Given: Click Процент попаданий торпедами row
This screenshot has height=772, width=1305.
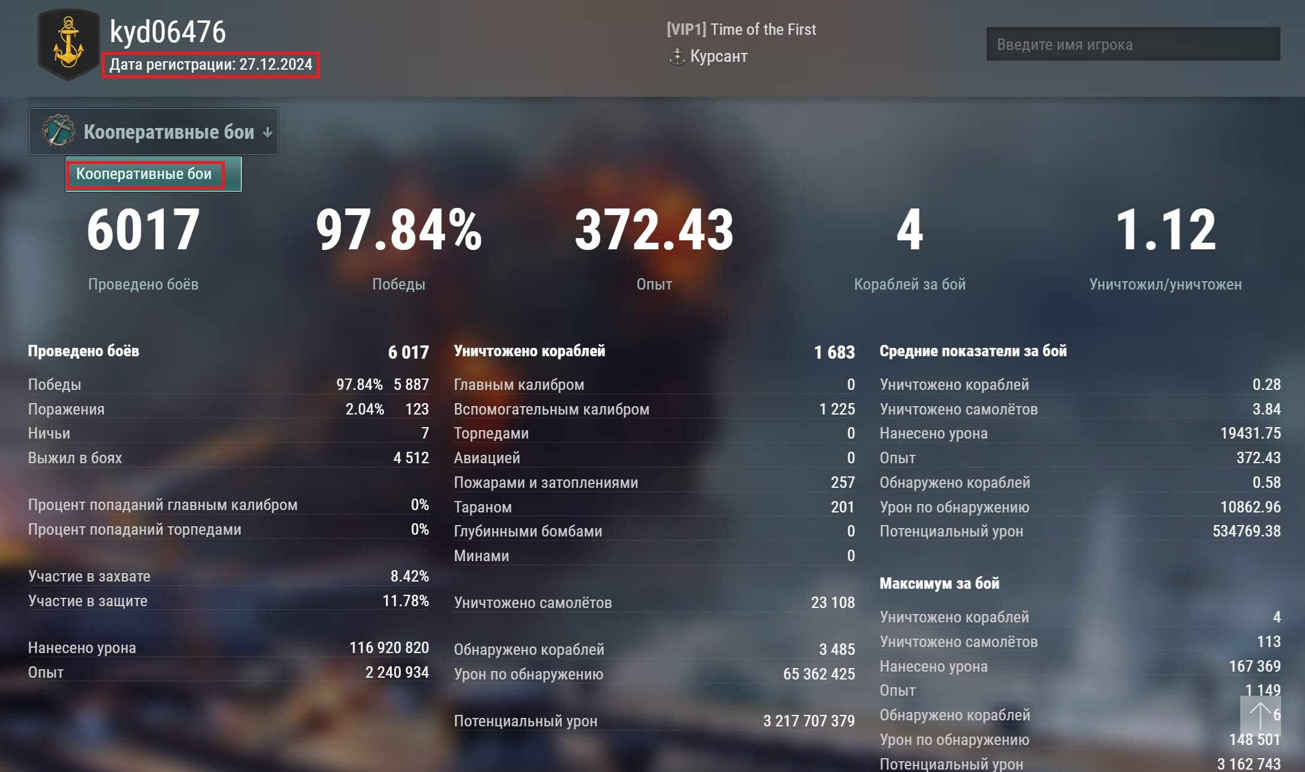Looking at the screenshot, I should [228, 529].
